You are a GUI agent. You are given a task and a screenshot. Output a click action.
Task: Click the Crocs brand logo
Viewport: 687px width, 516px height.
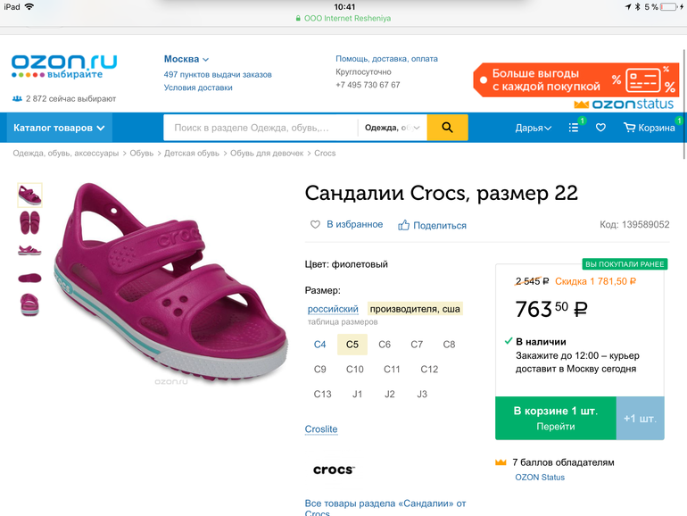click(334, 470)
